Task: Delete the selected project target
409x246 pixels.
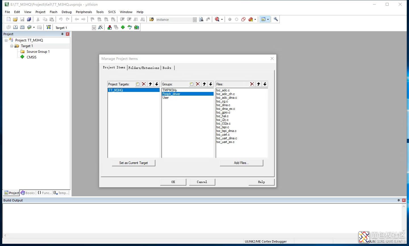Action: tap(144, 84)
